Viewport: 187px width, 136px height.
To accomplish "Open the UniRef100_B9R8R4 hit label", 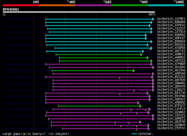I will click(x=171, y=22).
